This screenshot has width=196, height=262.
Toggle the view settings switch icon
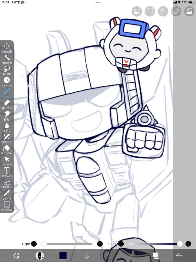pyautogui.click(x=137, y=11)
